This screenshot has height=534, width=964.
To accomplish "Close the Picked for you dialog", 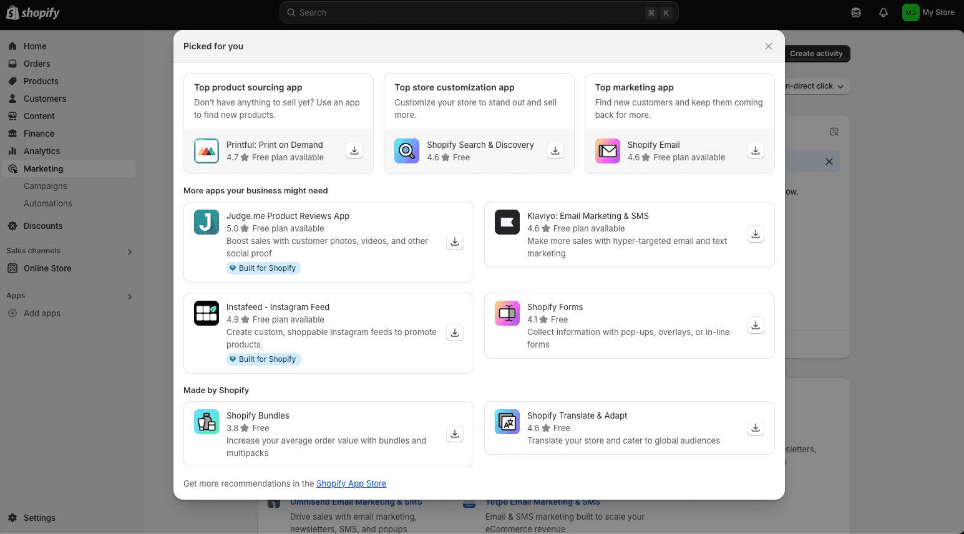I will coord(769,46).
